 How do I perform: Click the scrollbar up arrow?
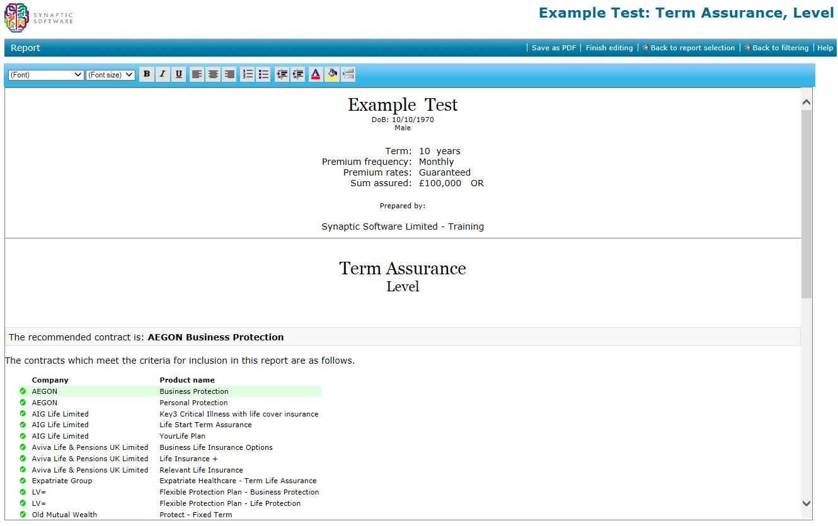pos(806,102)
